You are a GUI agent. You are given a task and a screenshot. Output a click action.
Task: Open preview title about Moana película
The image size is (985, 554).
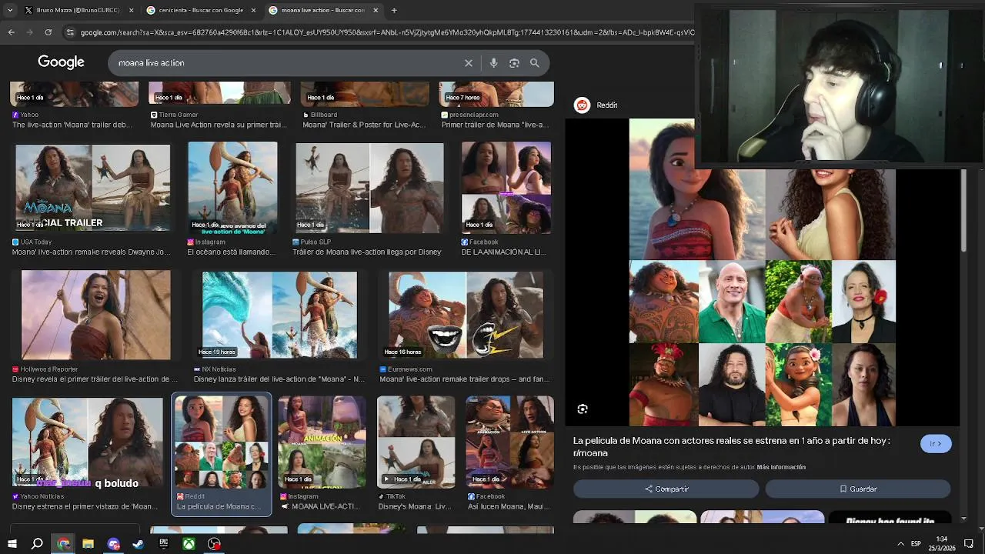(x=731, y=447)
